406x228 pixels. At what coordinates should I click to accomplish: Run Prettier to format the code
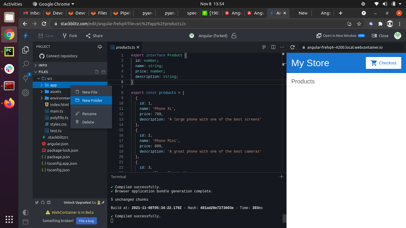click(264, 47)
